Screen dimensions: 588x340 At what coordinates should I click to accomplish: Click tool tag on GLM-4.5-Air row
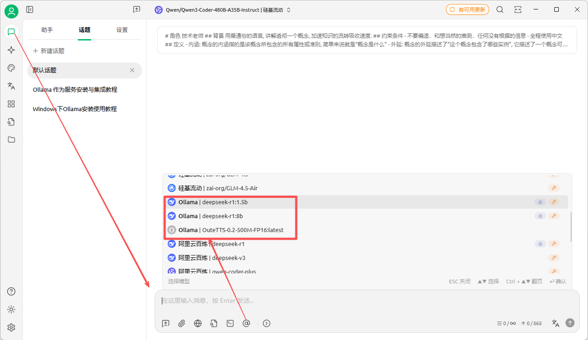point(554,188)
